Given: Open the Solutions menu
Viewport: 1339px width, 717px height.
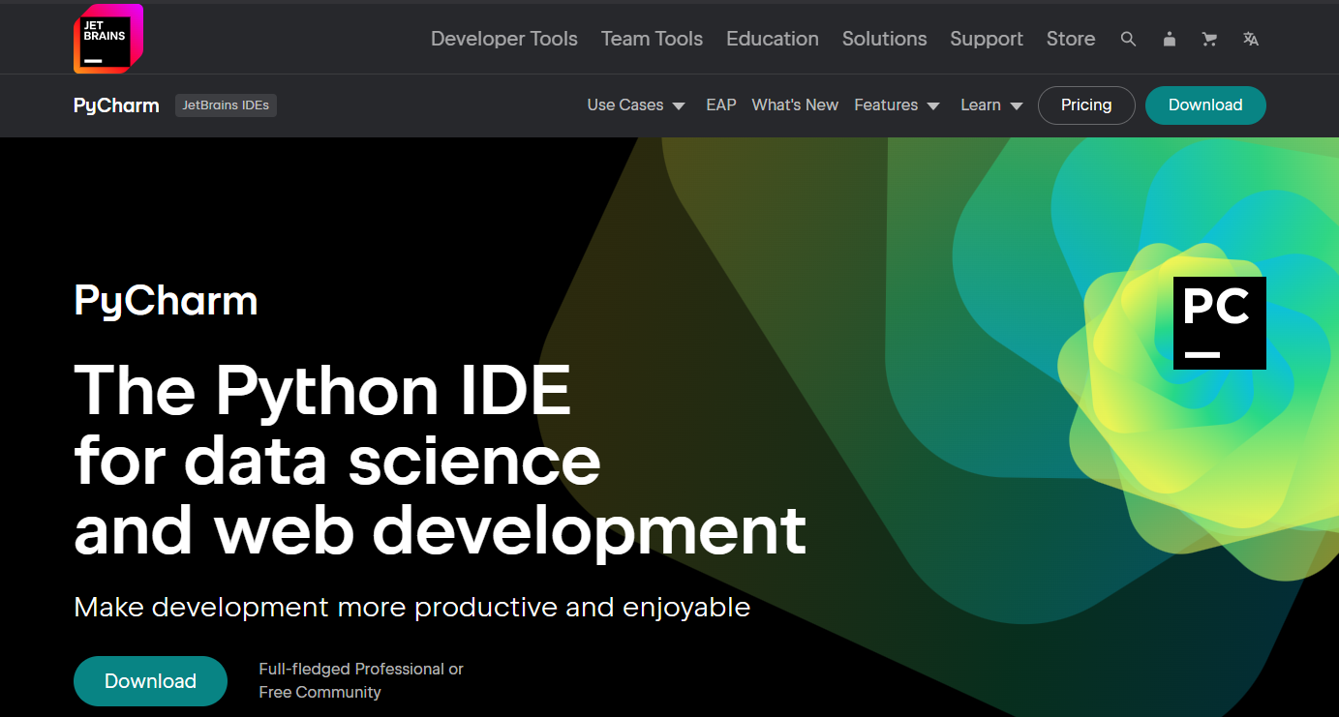Looking at the screenshot, I should [884, 39].
